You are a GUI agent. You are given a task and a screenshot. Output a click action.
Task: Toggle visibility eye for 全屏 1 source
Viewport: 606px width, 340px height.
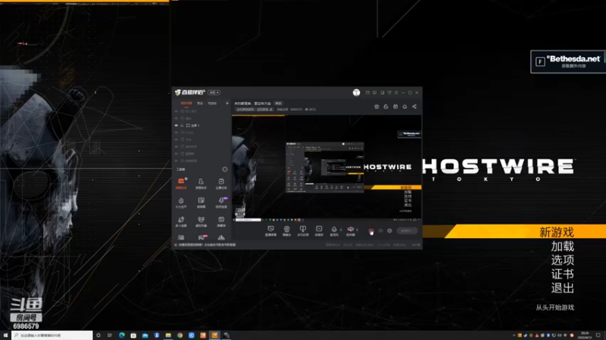coord(176,125)
